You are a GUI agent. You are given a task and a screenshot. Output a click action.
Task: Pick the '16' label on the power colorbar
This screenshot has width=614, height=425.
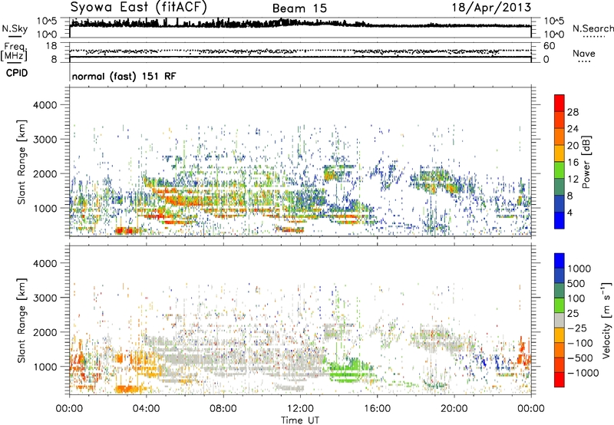[x=573, y=163]
